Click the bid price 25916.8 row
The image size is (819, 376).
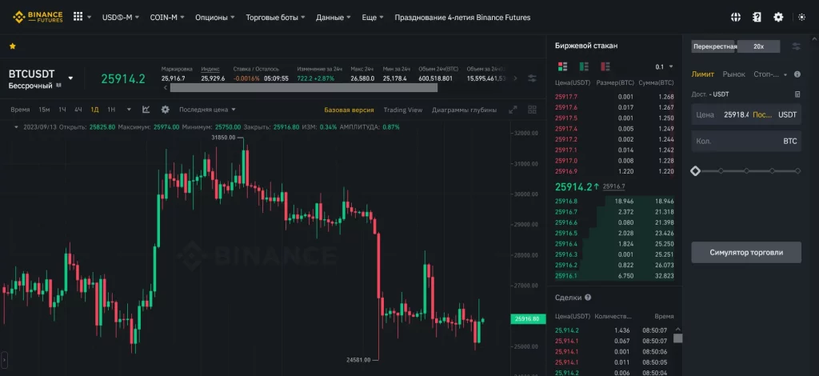(615, 201)
